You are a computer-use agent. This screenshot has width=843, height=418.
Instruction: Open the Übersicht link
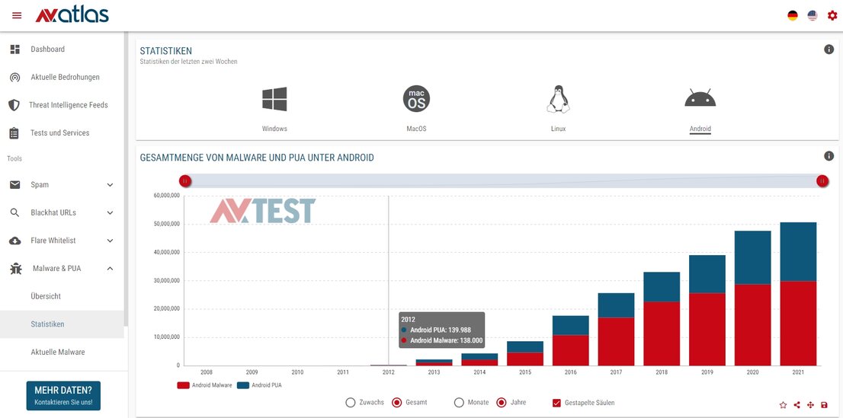pos(46,296)
